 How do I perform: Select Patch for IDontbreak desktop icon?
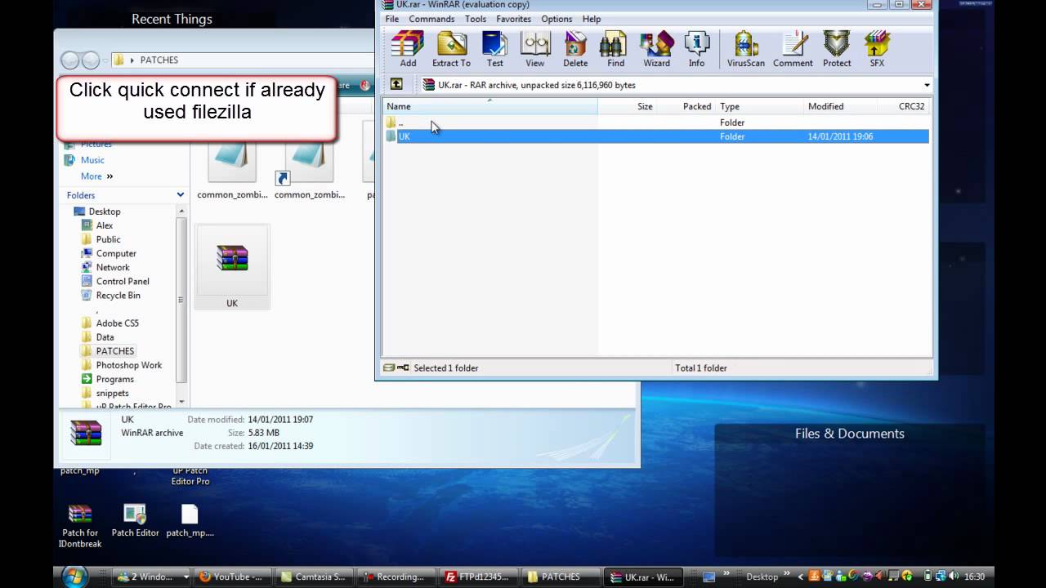80,526
